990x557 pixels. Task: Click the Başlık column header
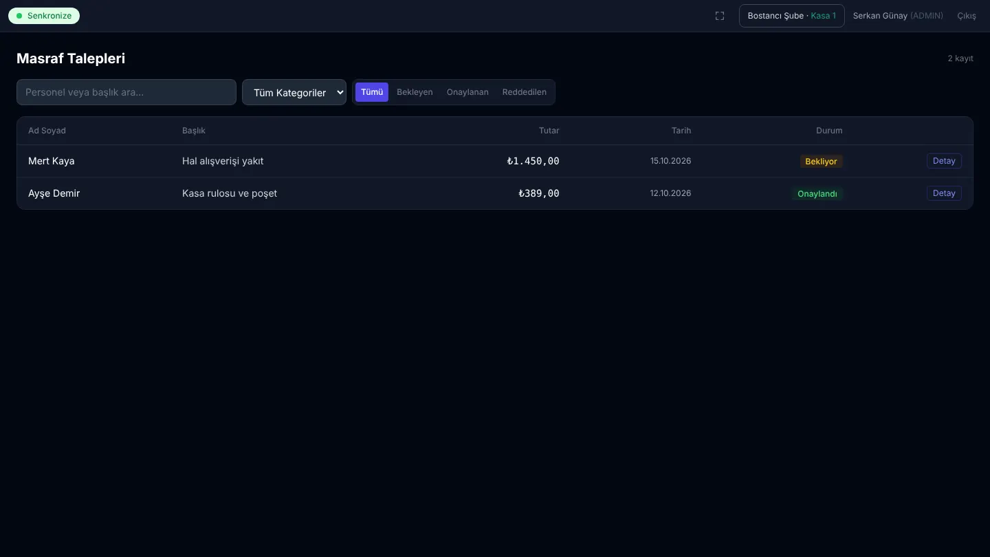pyautogui.click(x=194, y=131)
